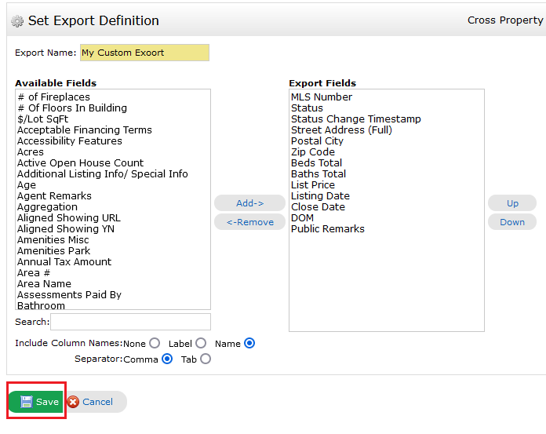Select '$/Lot SqFt' available field
Screen dimensions: 546x434
pyautogui.click(x=113, y=119)
